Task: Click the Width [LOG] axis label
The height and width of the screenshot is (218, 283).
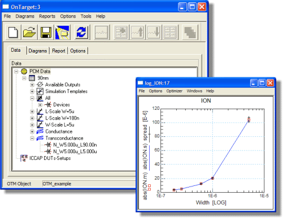Action: [x=211, y=203]
